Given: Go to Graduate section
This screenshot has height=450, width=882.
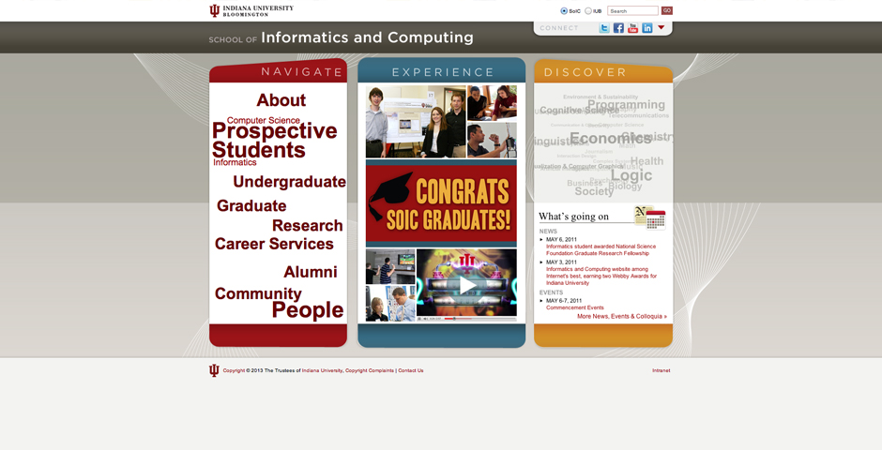Looking at the screenshot, I should click(251, 205).
